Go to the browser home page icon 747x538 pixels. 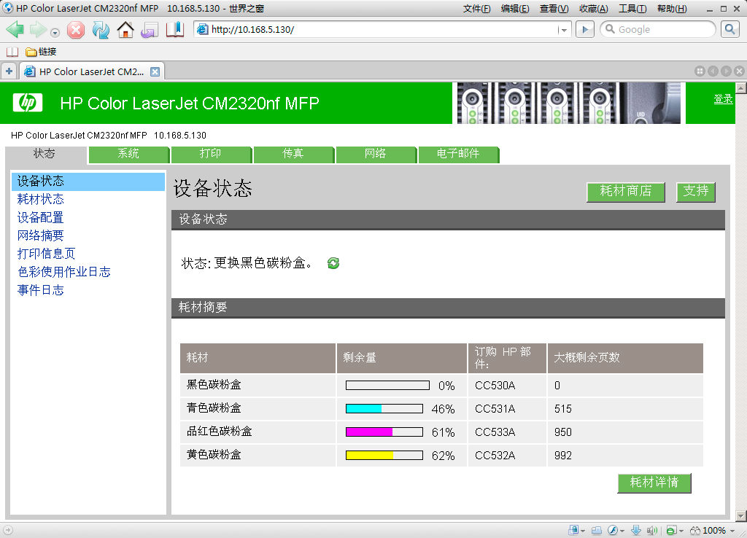pos(125,30)
